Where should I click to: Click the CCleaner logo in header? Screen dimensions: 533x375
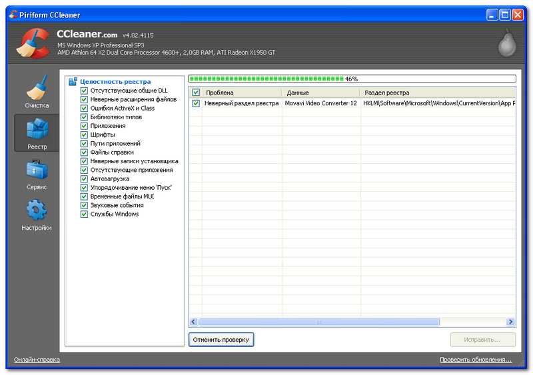[33, 43]
